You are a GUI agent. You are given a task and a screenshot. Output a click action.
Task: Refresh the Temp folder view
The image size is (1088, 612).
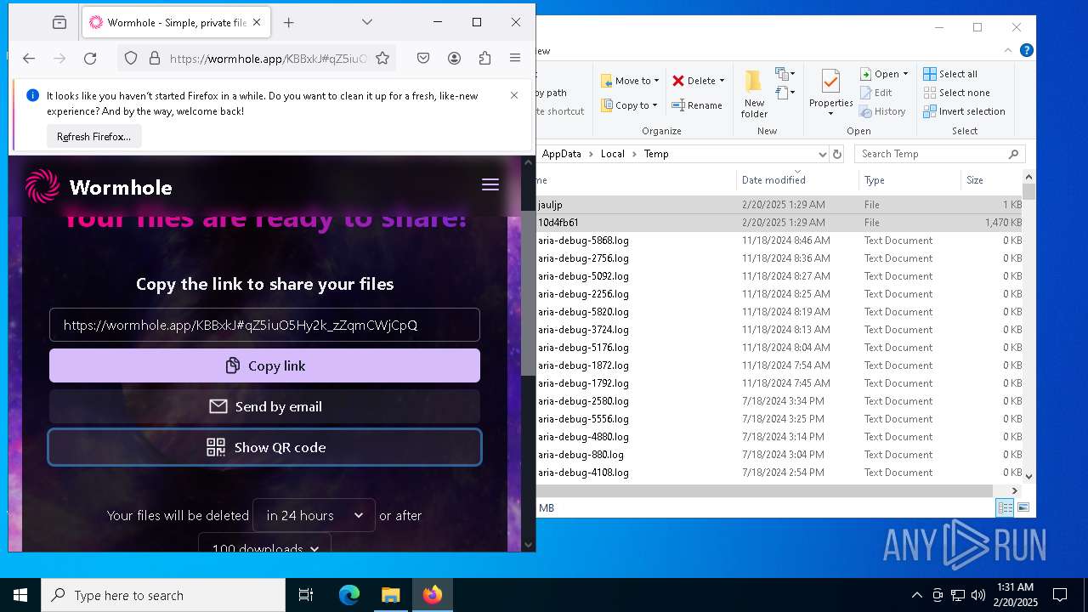(x=837, y=154)
